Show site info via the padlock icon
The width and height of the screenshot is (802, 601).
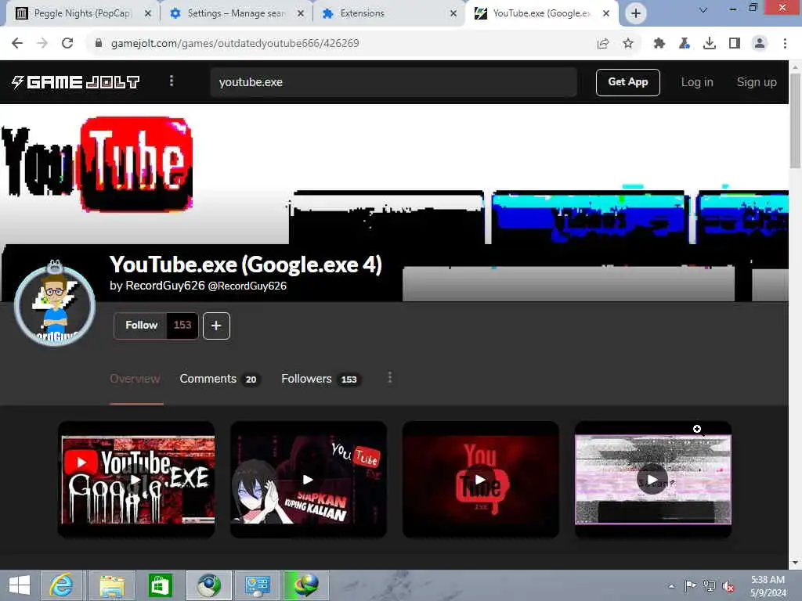(99, 44)
